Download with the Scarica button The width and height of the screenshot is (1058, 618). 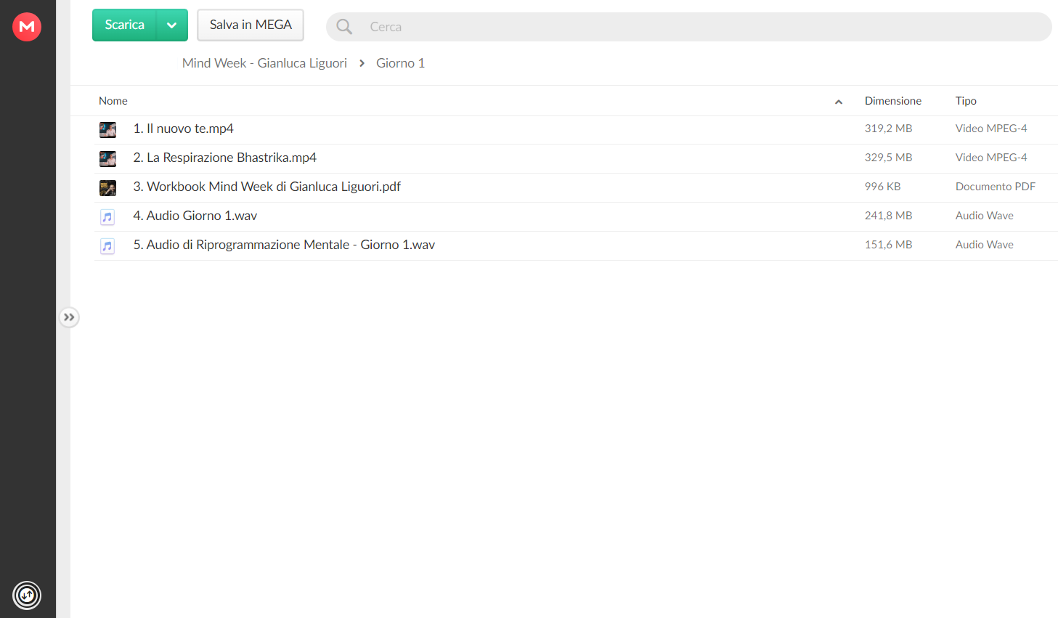pyautogui.click(x=124, y=25)
